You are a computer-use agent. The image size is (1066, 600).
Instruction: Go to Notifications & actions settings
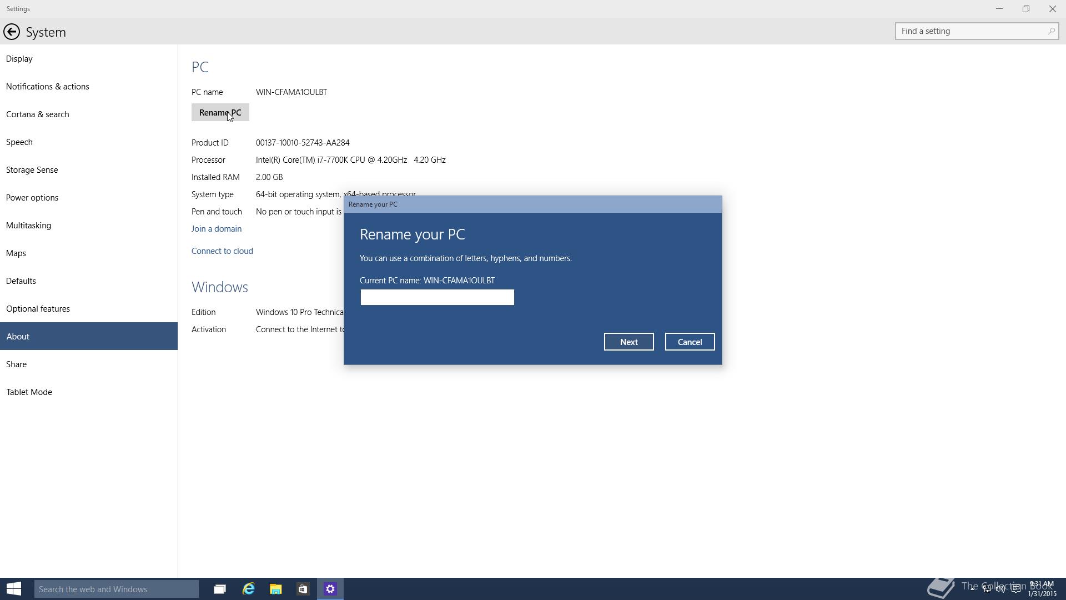89,86
